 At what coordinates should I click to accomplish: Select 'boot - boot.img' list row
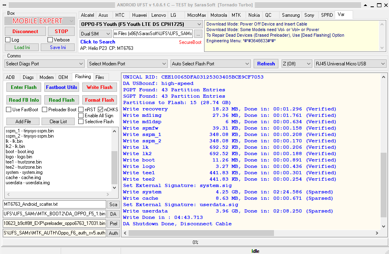coord(20,152)
